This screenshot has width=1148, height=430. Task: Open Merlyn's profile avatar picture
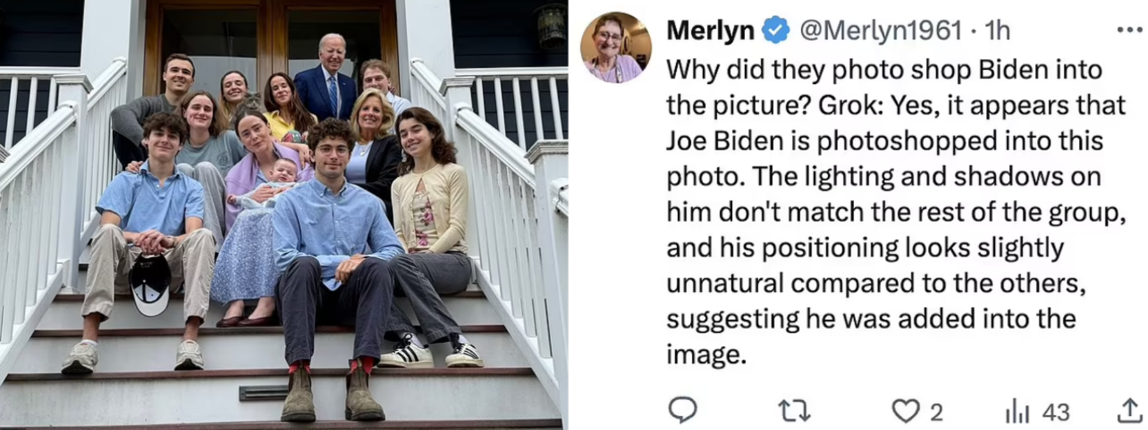pos(615,47)
